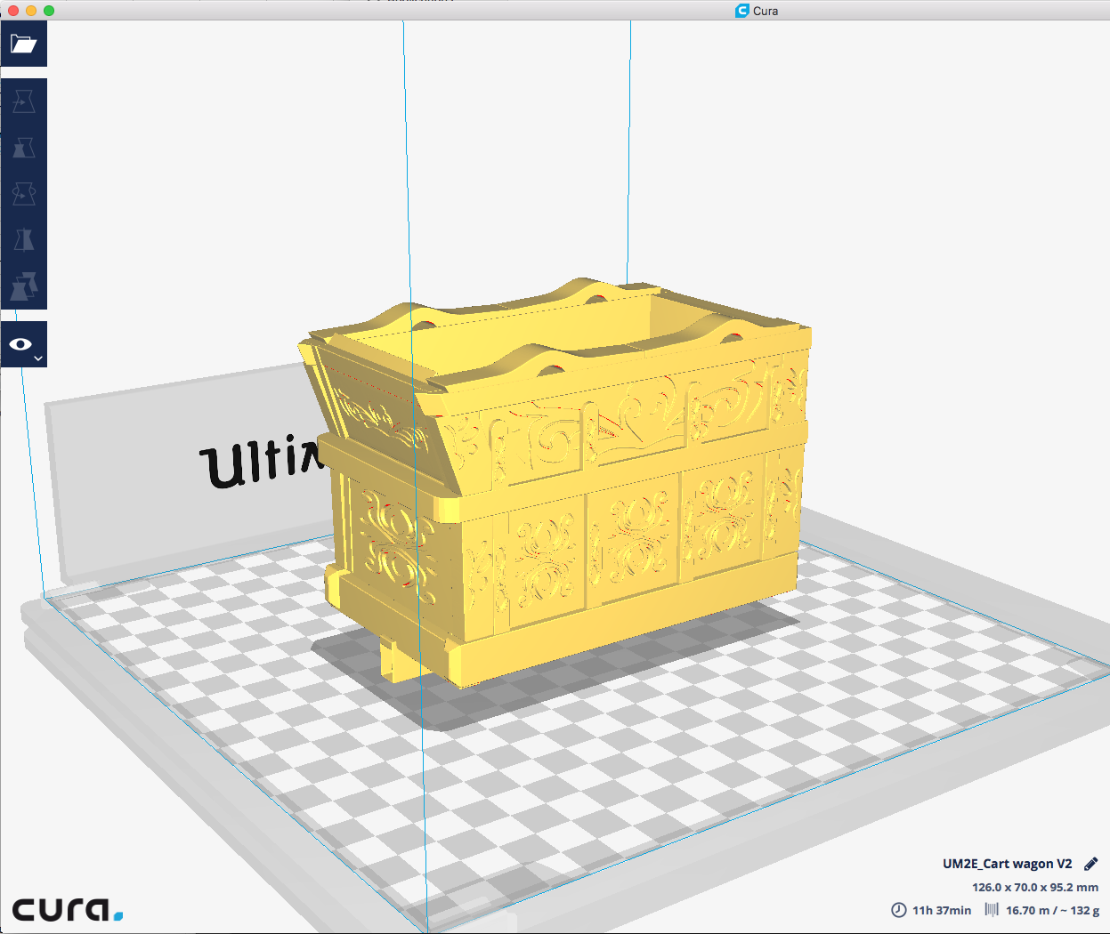Click the Open File folder icon
This screenshot has width=1110, height=934.
tap(23, 44)
